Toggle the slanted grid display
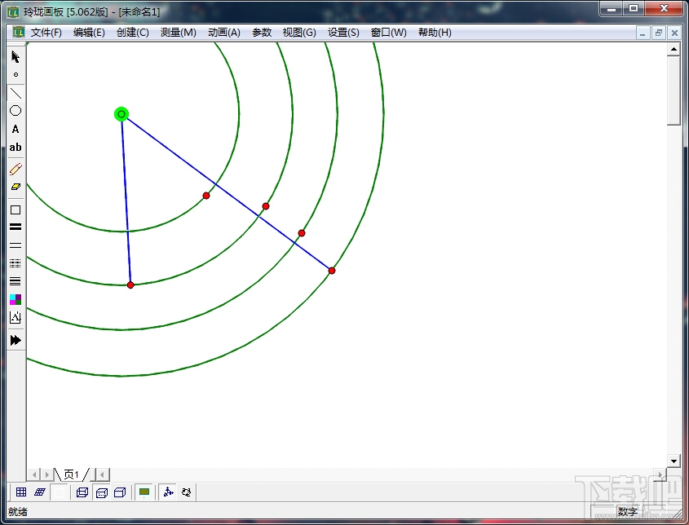The image size is (689, 525). pyautogui.click(x=39, y=492)
